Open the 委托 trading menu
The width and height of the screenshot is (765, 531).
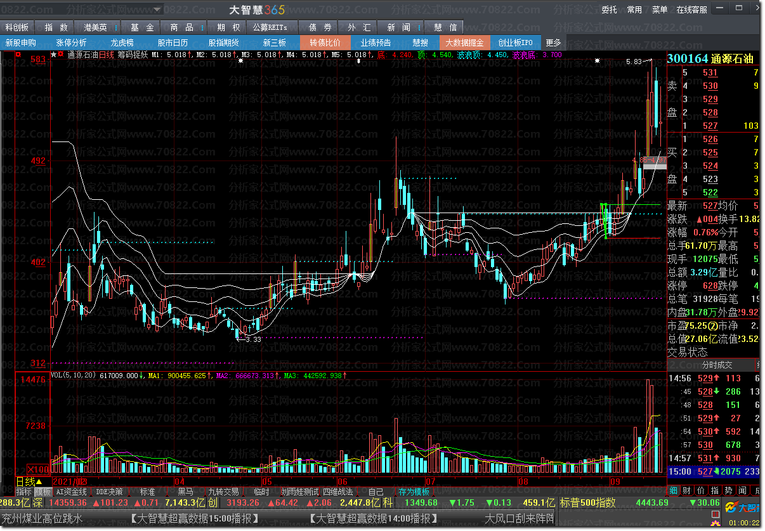coord(610,10)
